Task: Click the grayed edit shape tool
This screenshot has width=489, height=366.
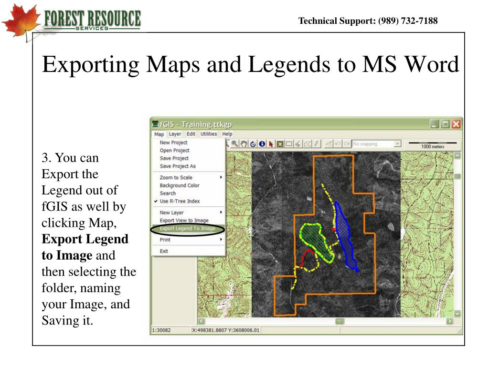Action: 298,144
